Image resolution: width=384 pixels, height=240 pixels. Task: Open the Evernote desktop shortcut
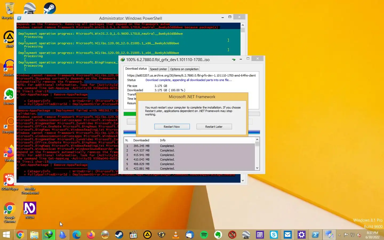point(9,97)
